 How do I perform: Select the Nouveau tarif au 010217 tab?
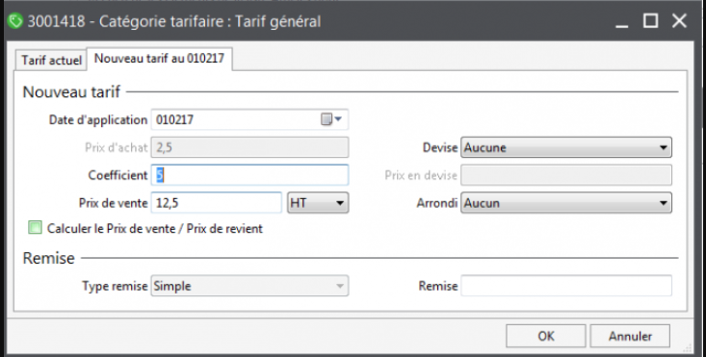159,59
